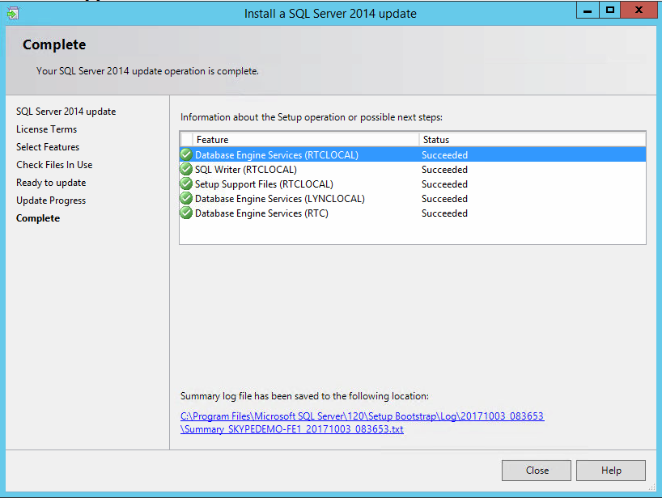Click 'Succeeded' status for SQL Writer (RTCLOCAL)
This screenshot has width=662, height=498.
444,170
